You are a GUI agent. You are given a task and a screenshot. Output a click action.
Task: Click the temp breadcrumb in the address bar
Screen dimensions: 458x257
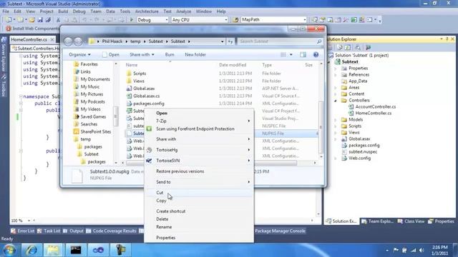pos(135,41)
